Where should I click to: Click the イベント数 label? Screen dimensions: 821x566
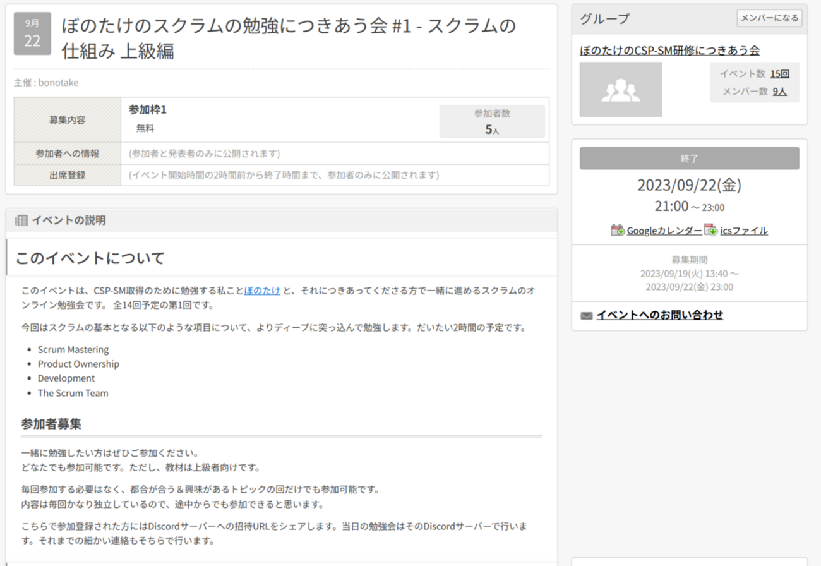coord(743,74)
